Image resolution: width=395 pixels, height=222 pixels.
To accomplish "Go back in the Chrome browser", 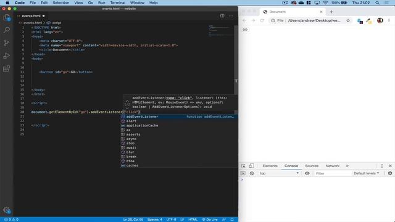I will click(x=244, y=20).
